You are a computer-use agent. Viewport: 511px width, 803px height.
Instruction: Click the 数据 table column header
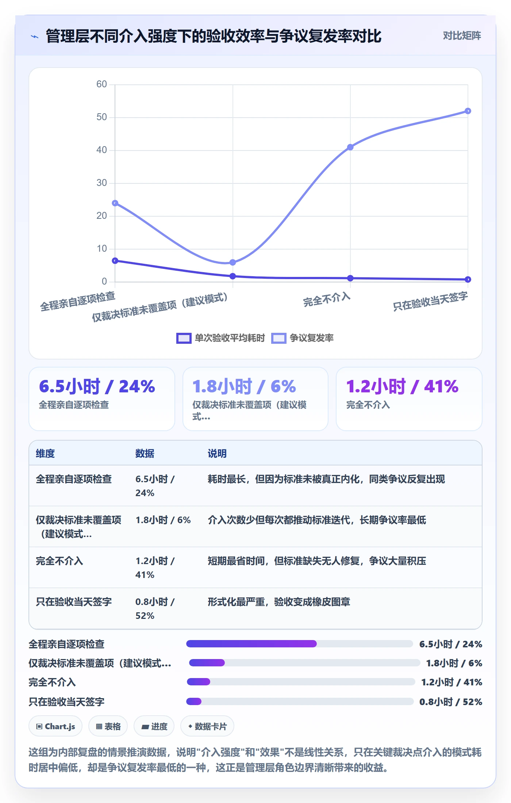pyautogui.click(x=145, y=453)
